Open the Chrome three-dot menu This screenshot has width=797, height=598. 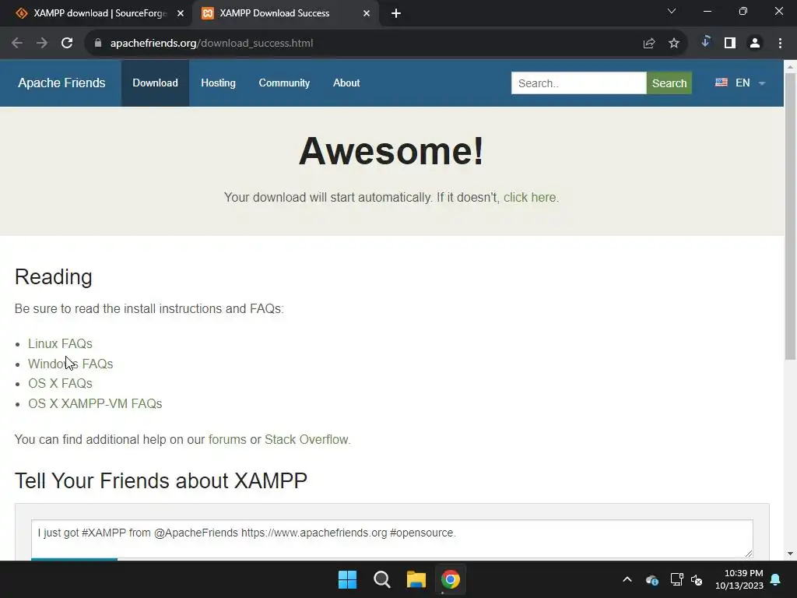click(780, 44)
